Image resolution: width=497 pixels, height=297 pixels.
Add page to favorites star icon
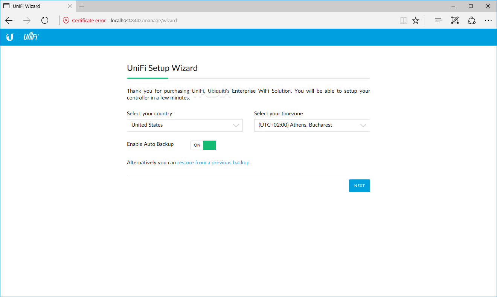click(x=416, y=20)
